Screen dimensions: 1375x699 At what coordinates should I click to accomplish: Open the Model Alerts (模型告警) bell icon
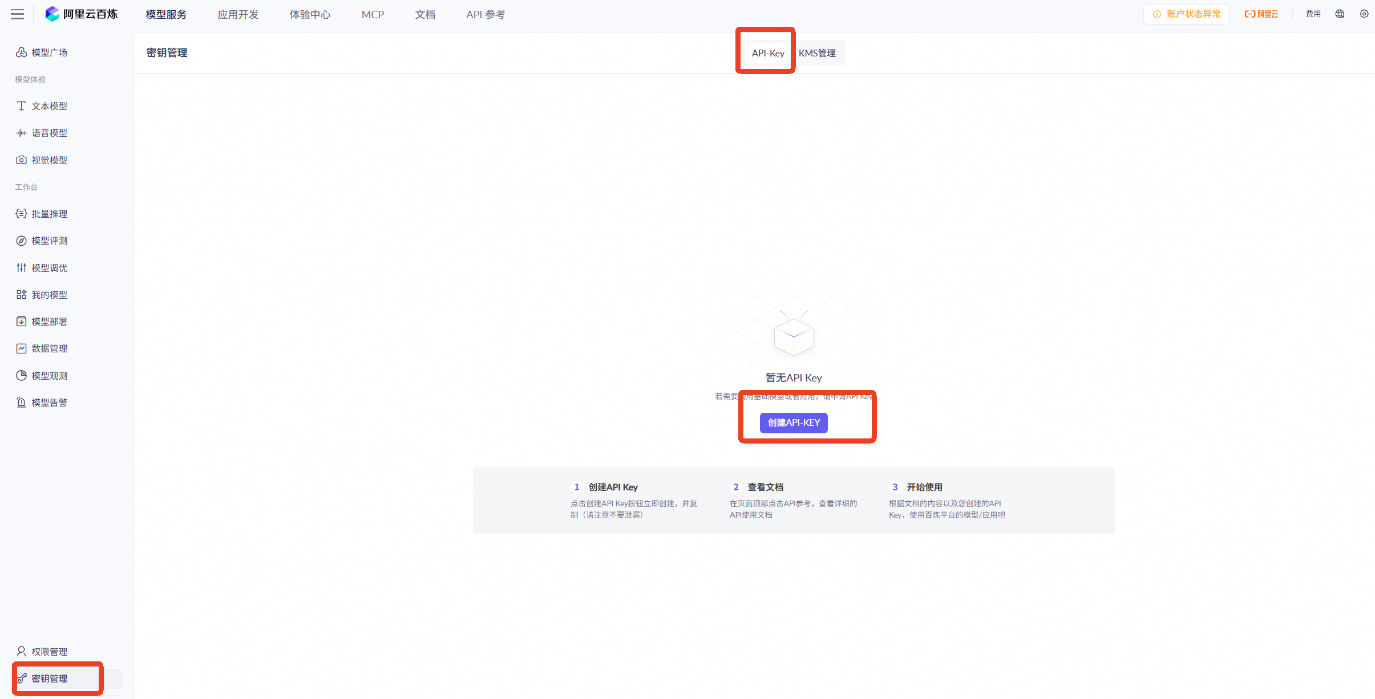point(21,403)
